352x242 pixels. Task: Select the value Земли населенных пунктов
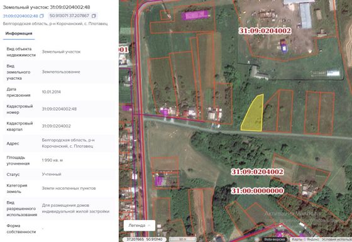(69, 189)
